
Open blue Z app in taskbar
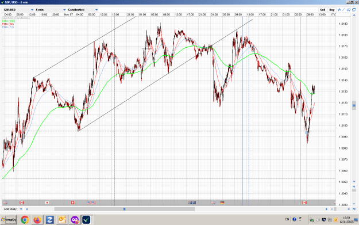tap(49, 220)
